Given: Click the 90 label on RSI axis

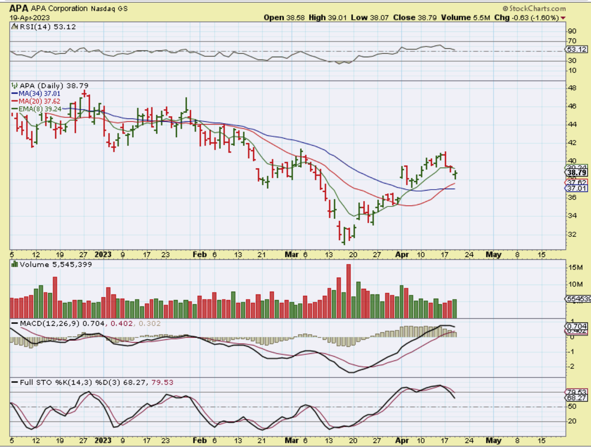Looking at the screenshot, I should [572, 31].
